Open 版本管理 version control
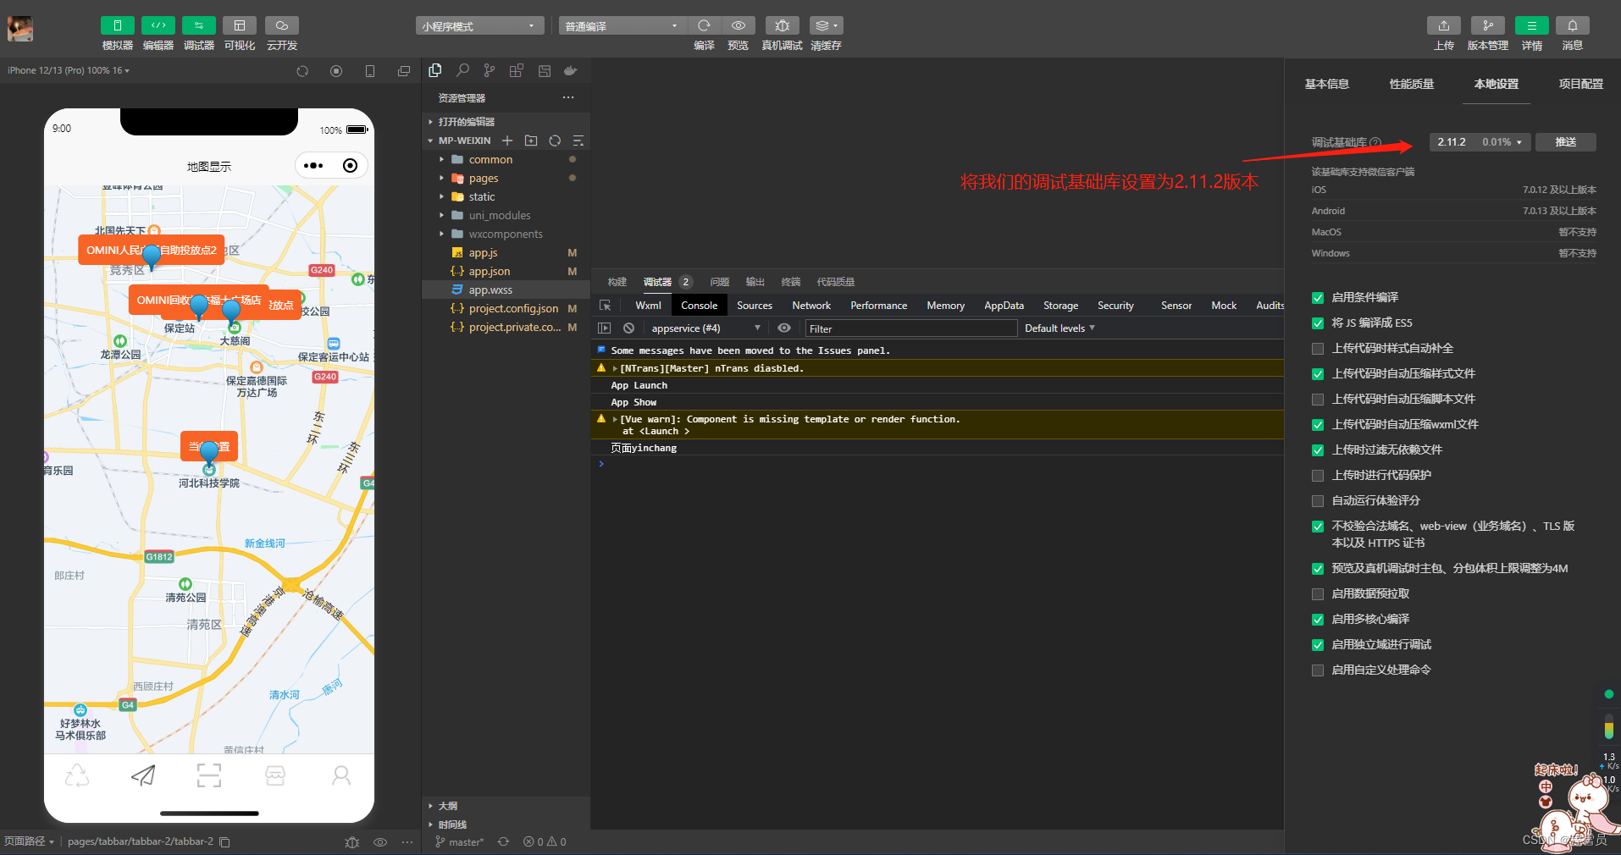1621x855 pixels. (1488, 25)
